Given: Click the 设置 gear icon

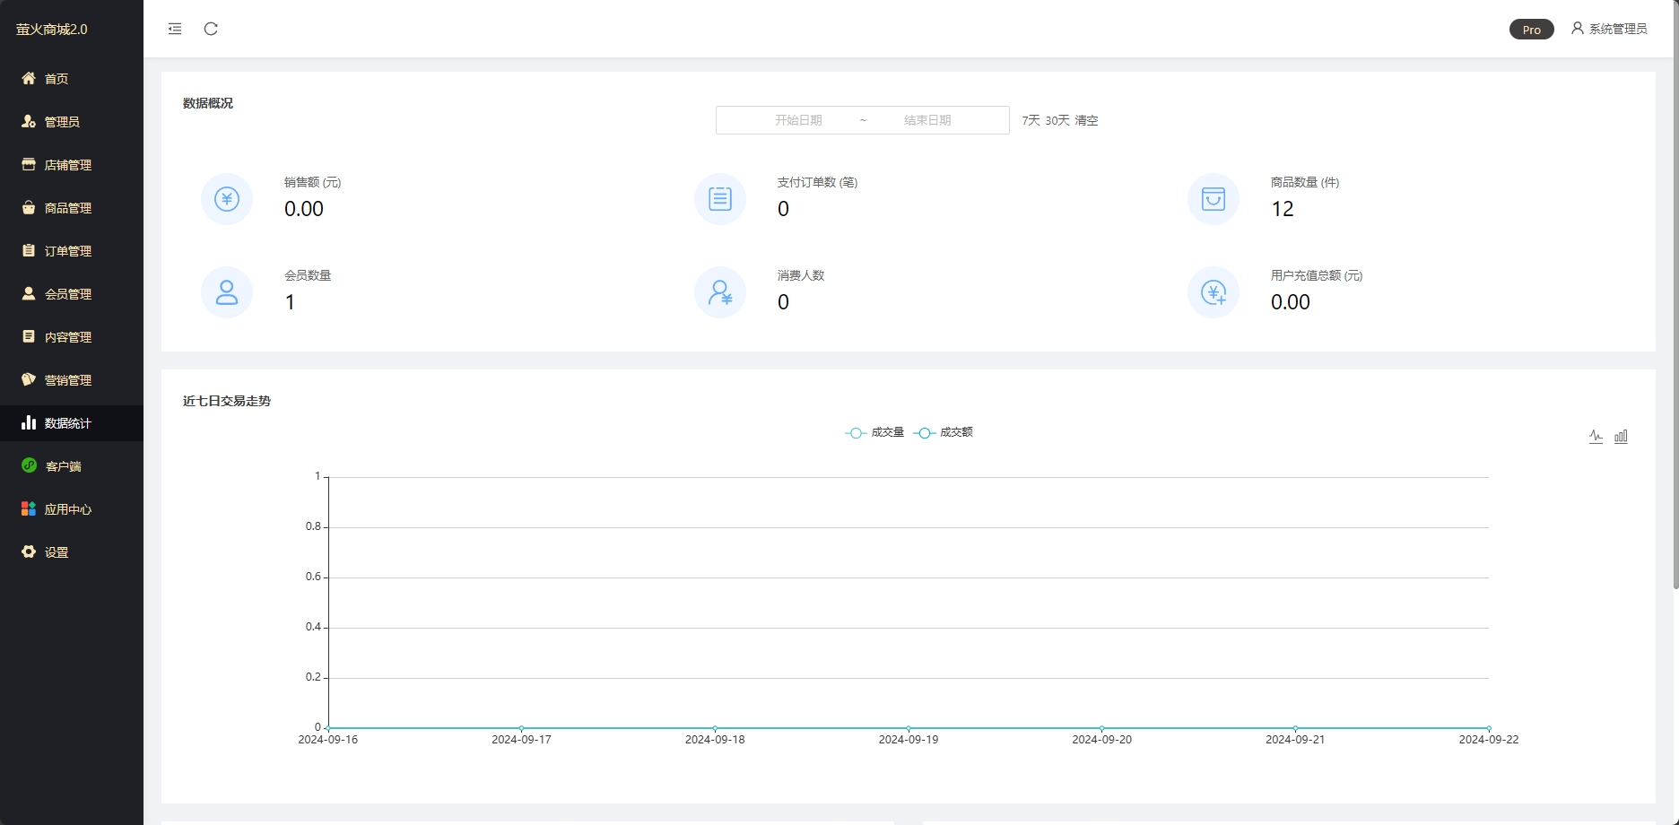Looking at the screenshot, I should pyautogui.click(x=29, y=551).
